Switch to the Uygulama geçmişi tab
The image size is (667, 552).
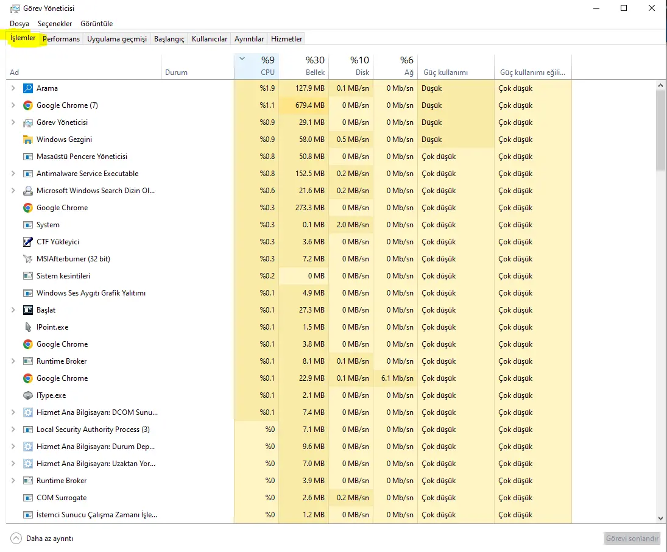(117, 39)
